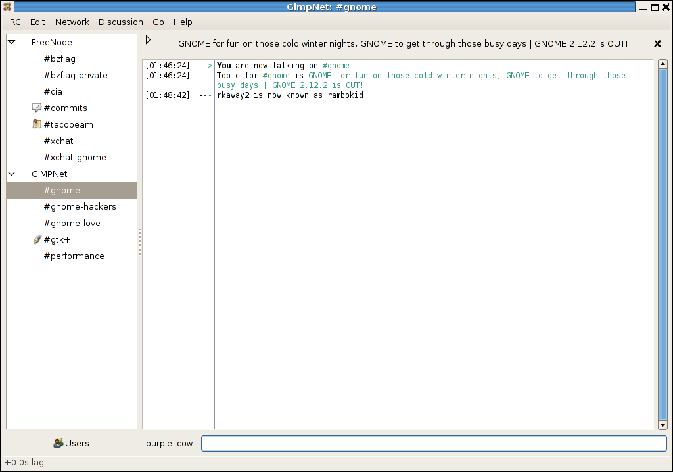Screen dimensions: 673x472
Task: Collapse the GIMPNet server tree
Action: 12,174
